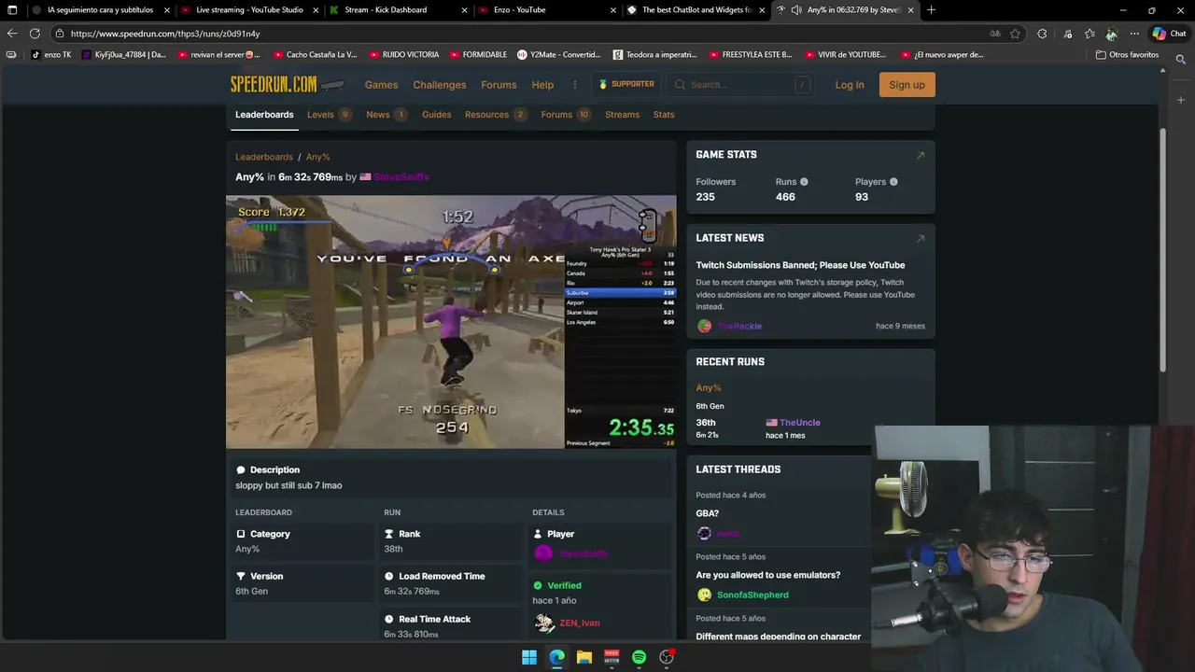Open the browser profile avatar
1195x672 pixels.
1111,34
